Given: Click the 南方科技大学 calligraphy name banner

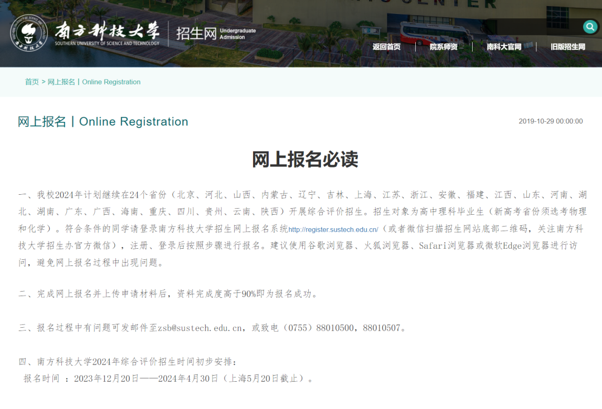Looking at the screenshot, I should point(107,33).
